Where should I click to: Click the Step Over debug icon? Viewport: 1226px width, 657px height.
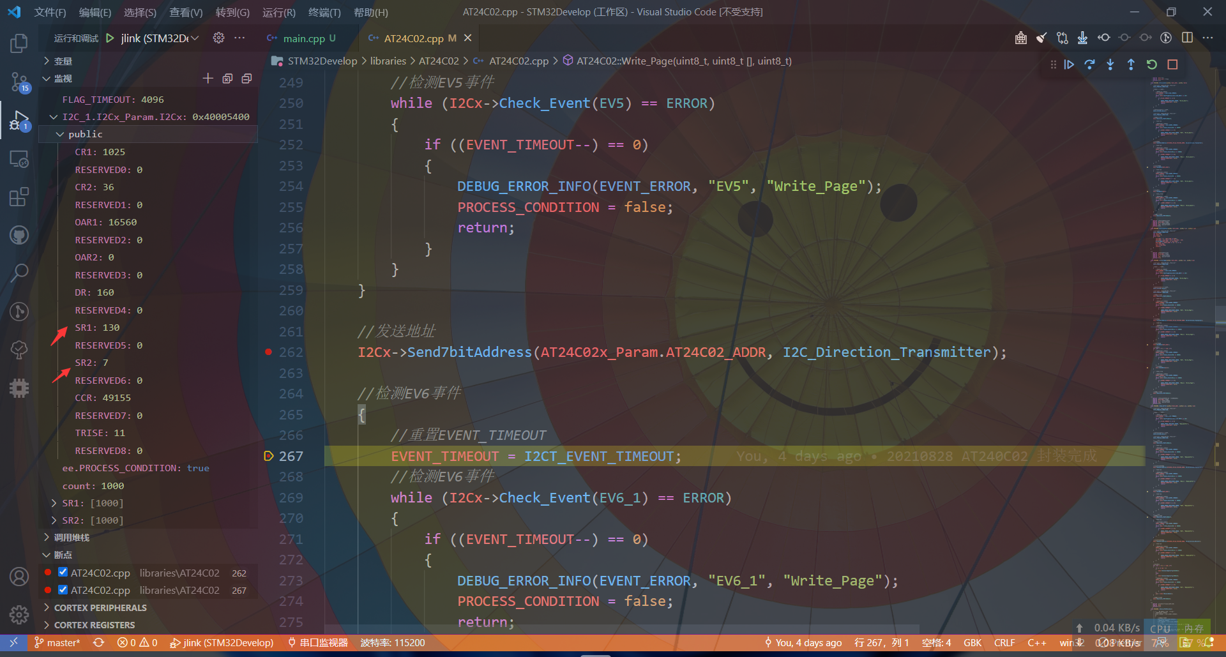(1089, 64)
